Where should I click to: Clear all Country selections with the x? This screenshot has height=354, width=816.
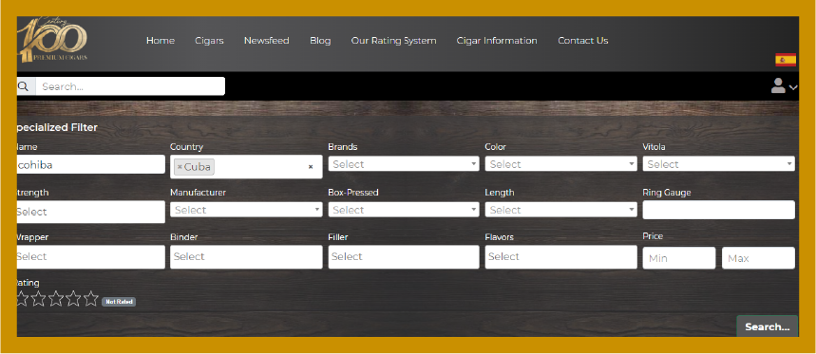tap(311, 167)
